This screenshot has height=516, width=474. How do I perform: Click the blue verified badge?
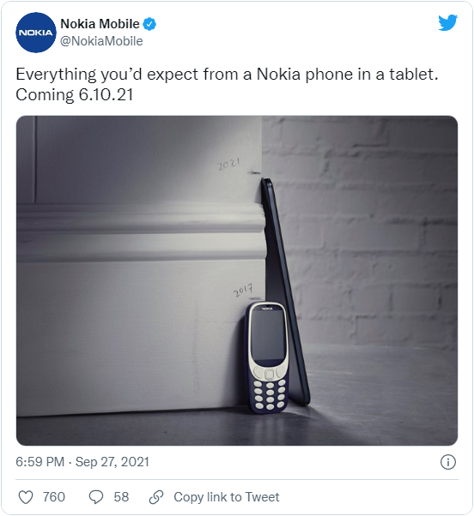coord(150,24)
